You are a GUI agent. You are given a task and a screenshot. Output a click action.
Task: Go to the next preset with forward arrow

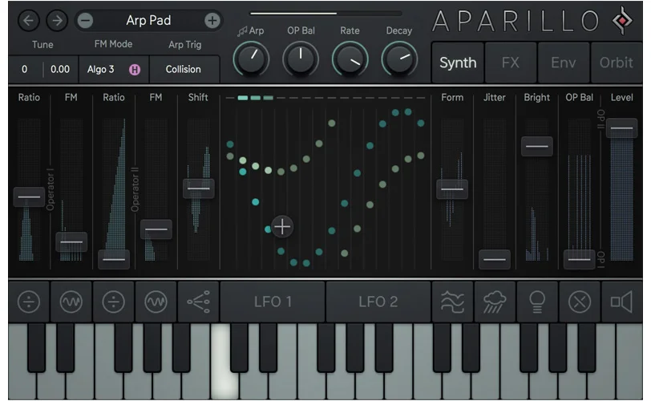pyautogui.click(x=57, y=20)
